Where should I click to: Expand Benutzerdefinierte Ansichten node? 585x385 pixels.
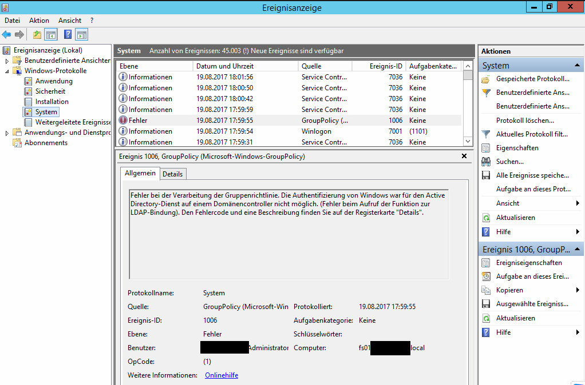pyautogui.click(x=7, y=61)
